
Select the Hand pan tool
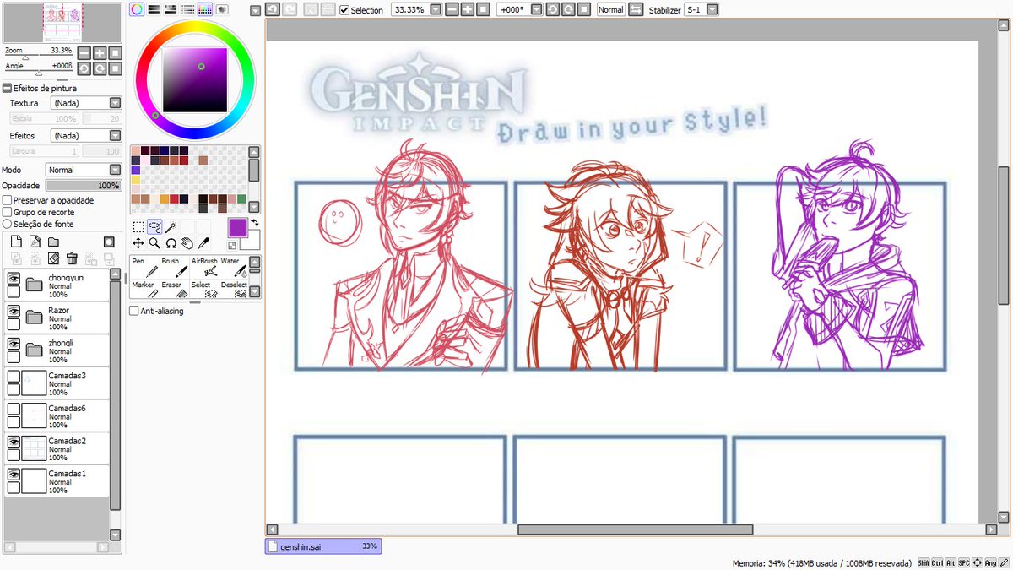[x=187, y=242]
